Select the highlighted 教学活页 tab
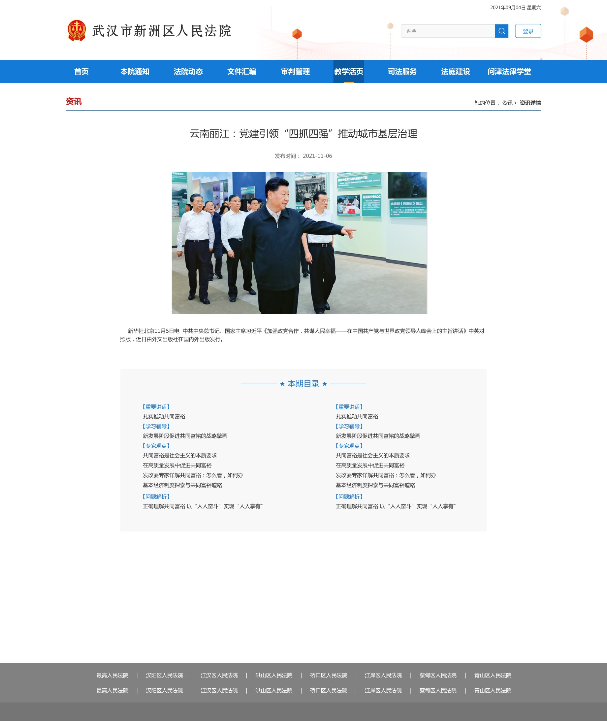 click(349, 72)
